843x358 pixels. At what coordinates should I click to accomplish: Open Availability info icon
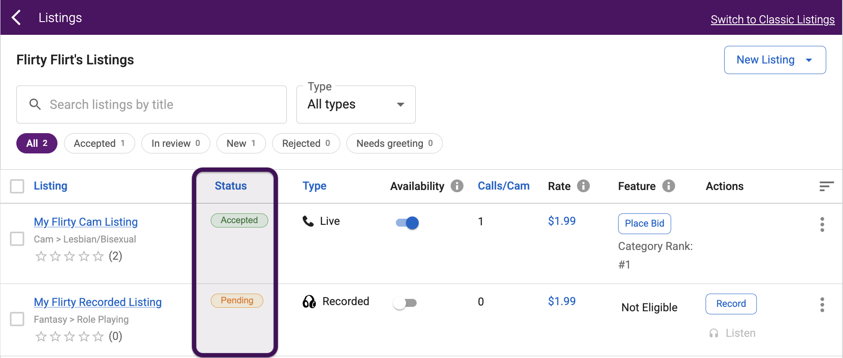point(457,186)
